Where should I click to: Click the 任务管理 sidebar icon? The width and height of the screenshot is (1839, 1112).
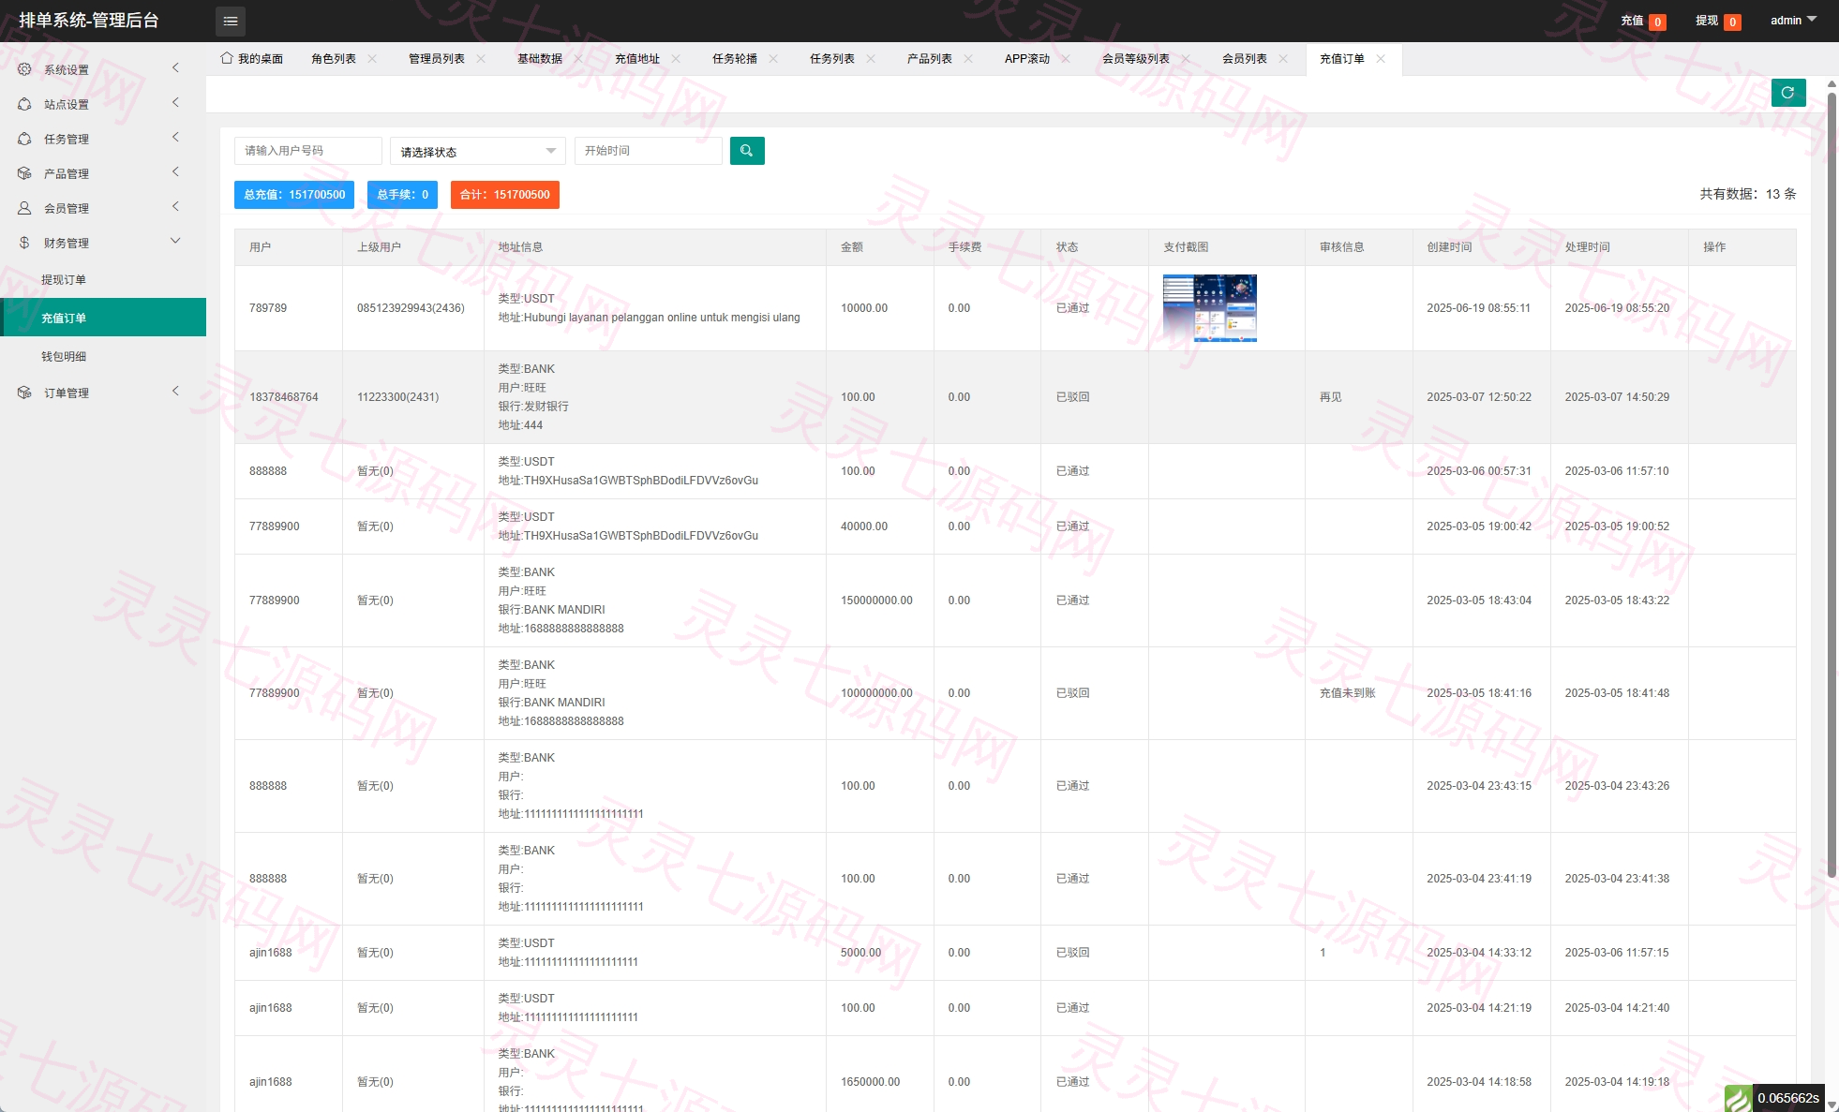click(24, 139)
